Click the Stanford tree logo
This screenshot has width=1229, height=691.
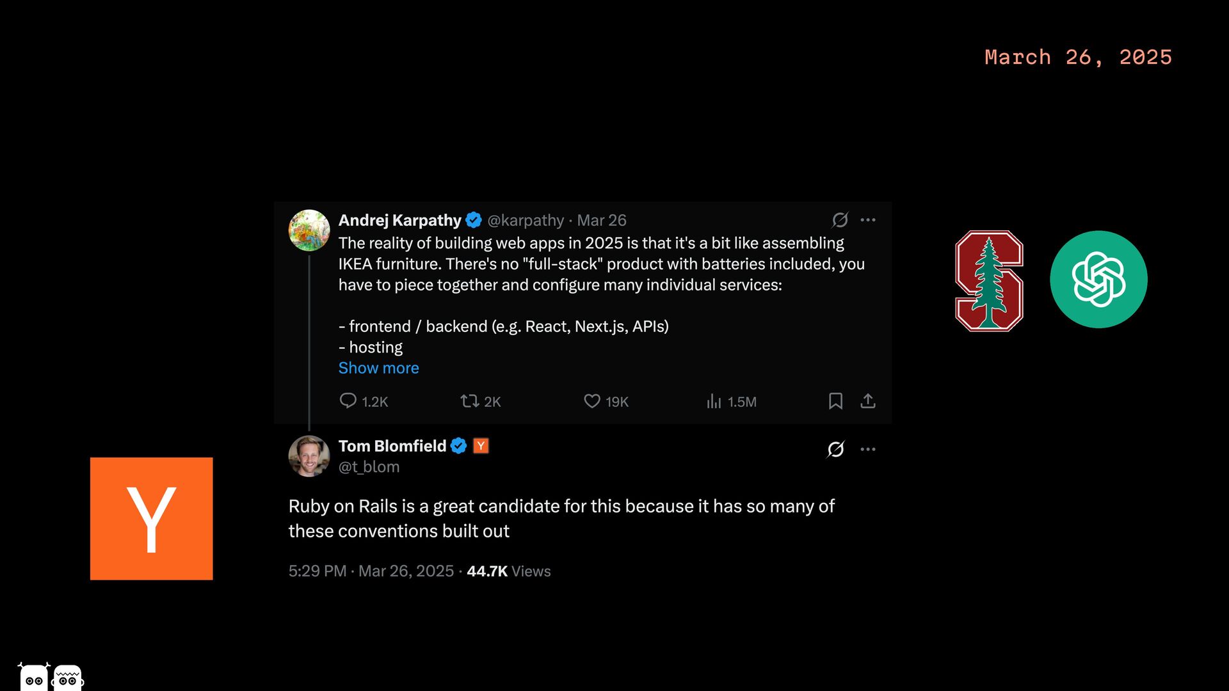click(989, 281)
